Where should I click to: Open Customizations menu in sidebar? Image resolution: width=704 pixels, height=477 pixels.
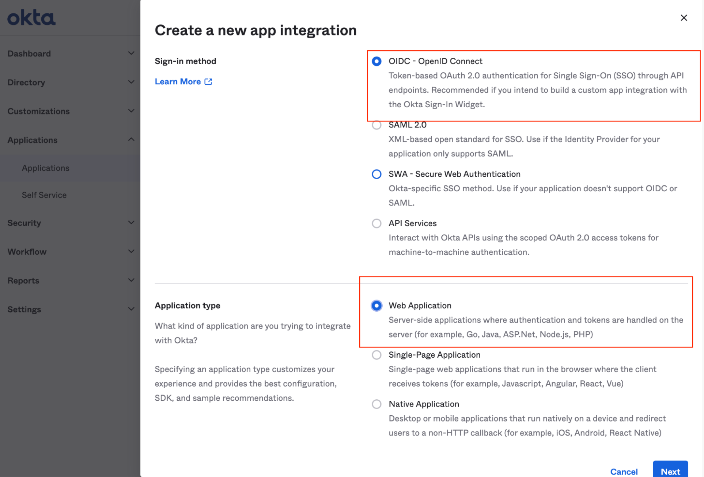click(38, 111)
